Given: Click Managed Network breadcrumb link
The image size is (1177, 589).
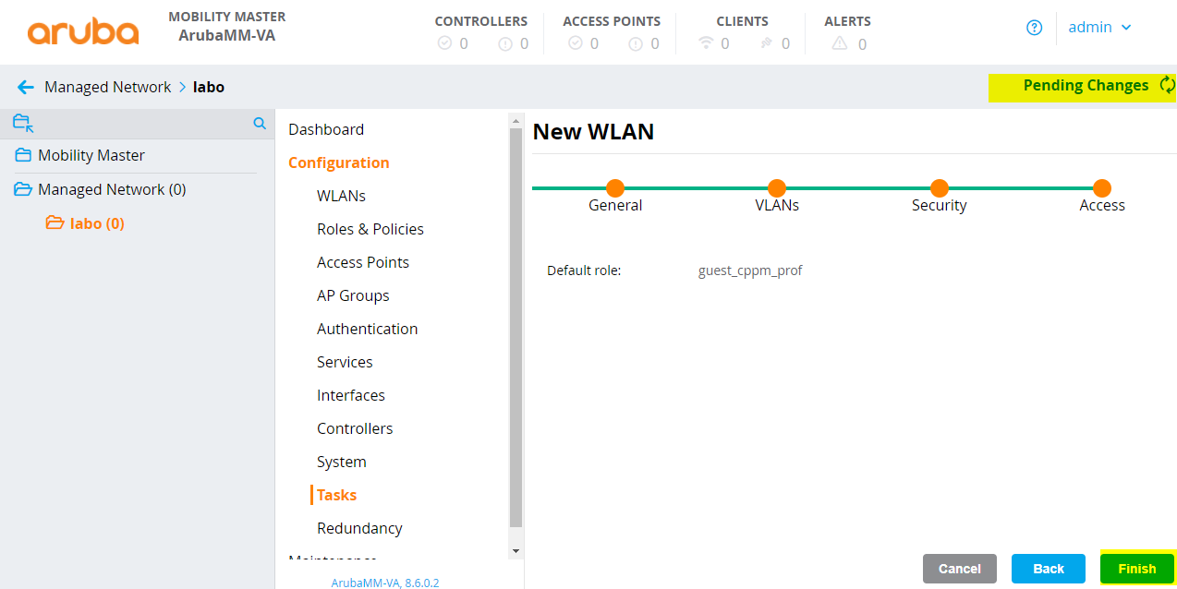Looking at the screenshot, I should point(107,87).
